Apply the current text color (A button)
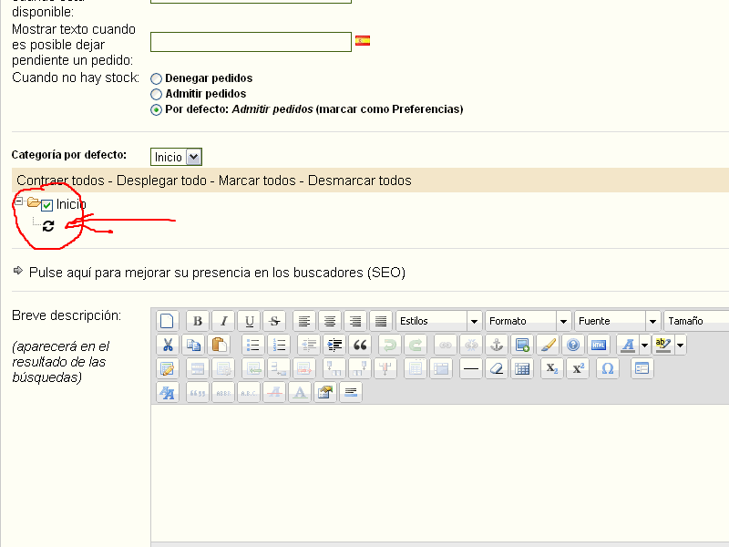The image size is (729, 547). 628,346
